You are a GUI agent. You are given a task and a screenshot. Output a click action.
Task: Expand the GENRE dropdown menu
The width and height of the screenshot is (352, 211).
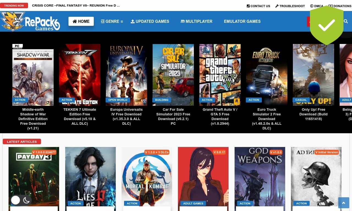[112, 21]
